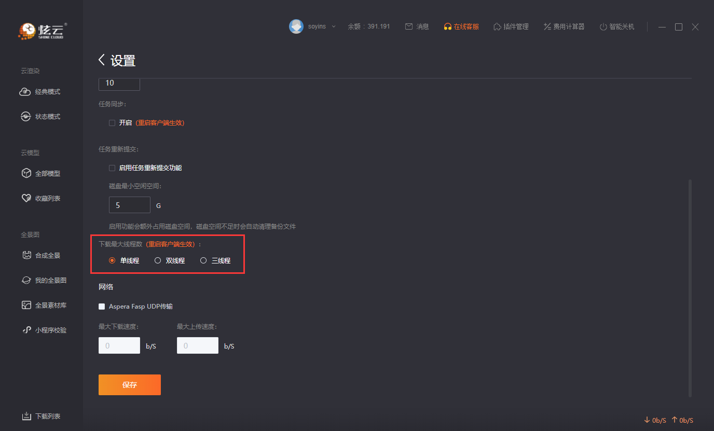Open the 我的全景图 planet icon
Image resolution: width=714 pixels, height=431 pixels.
pyautogui.click(x=26, y=280)
